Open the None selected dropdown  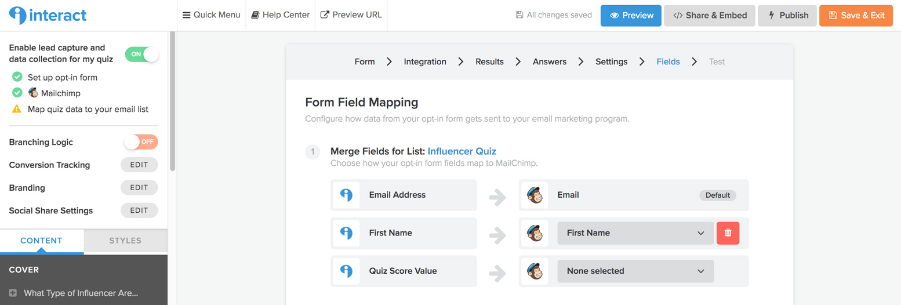[635, 271]
